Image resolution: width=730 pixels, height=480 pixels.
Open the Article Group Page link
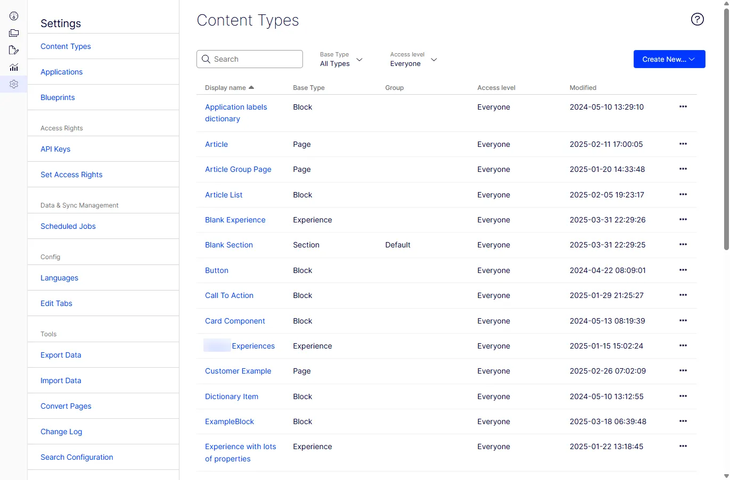(x=238, y=169)
